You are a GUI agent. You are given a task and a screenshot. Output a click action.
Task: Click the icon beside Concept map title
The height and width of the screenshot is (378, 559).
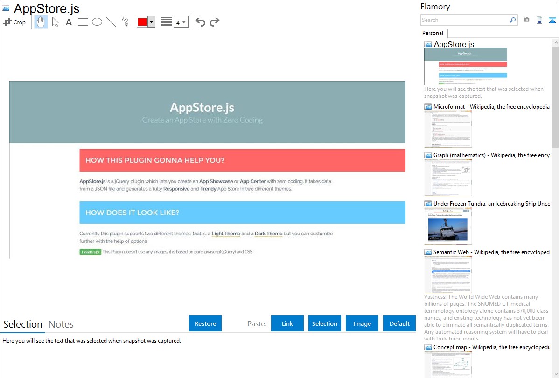[x=428, y=347]
